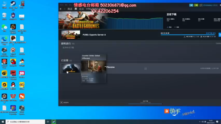Viewport: 221px width, 124px height.
Task: Open the notification center icon
Action: click(217, 122)
